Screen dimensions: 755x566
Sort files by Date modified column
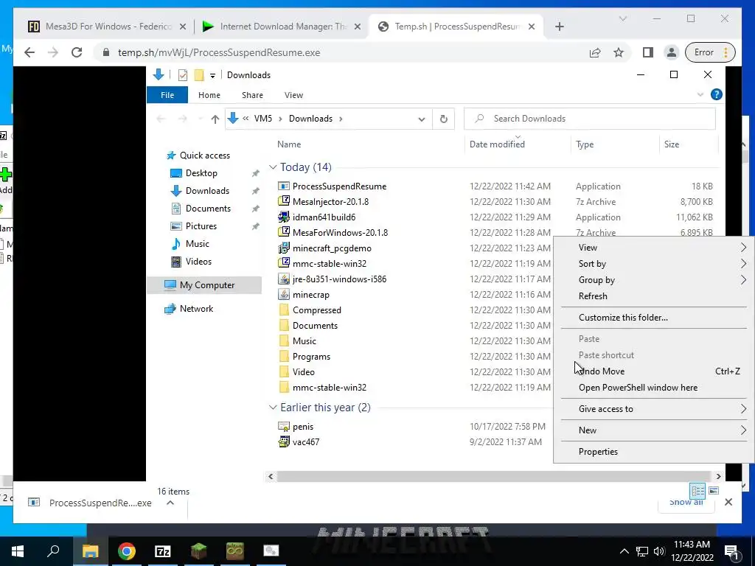(497, 144)
